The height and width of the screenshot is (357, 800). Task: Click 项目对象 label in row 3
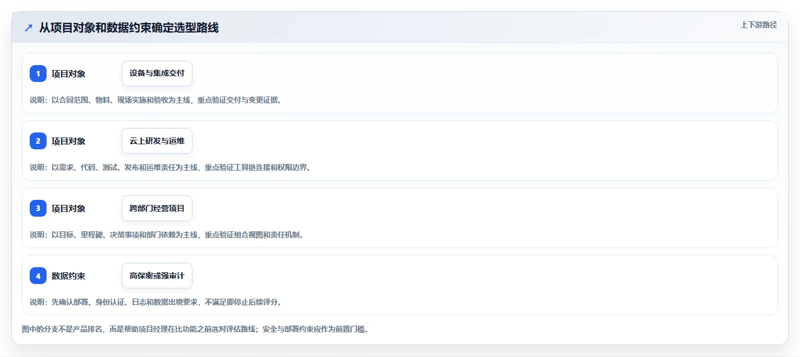tap(68, 208)
